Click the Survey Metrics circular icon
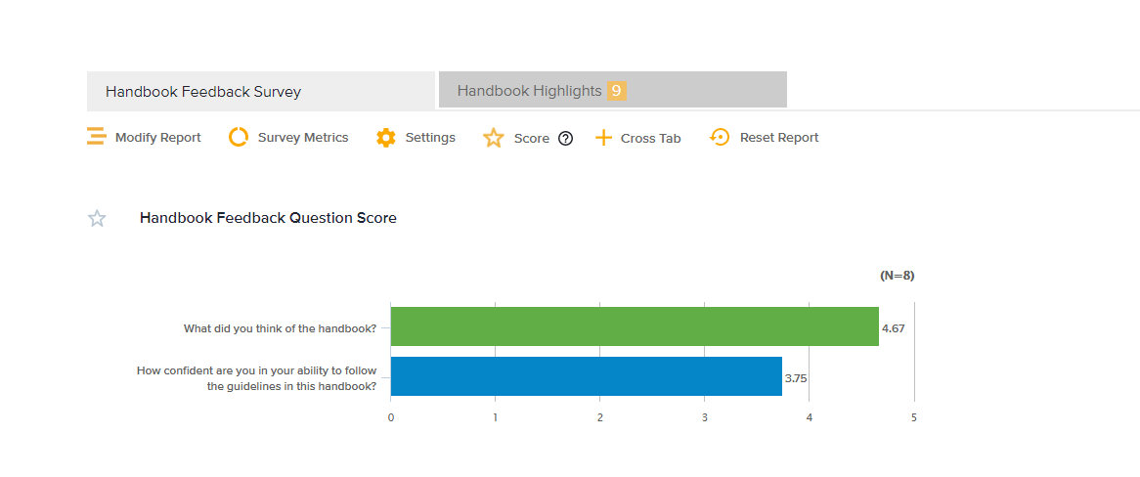This screenshot has width=1140, height=477. pos(239,138)
